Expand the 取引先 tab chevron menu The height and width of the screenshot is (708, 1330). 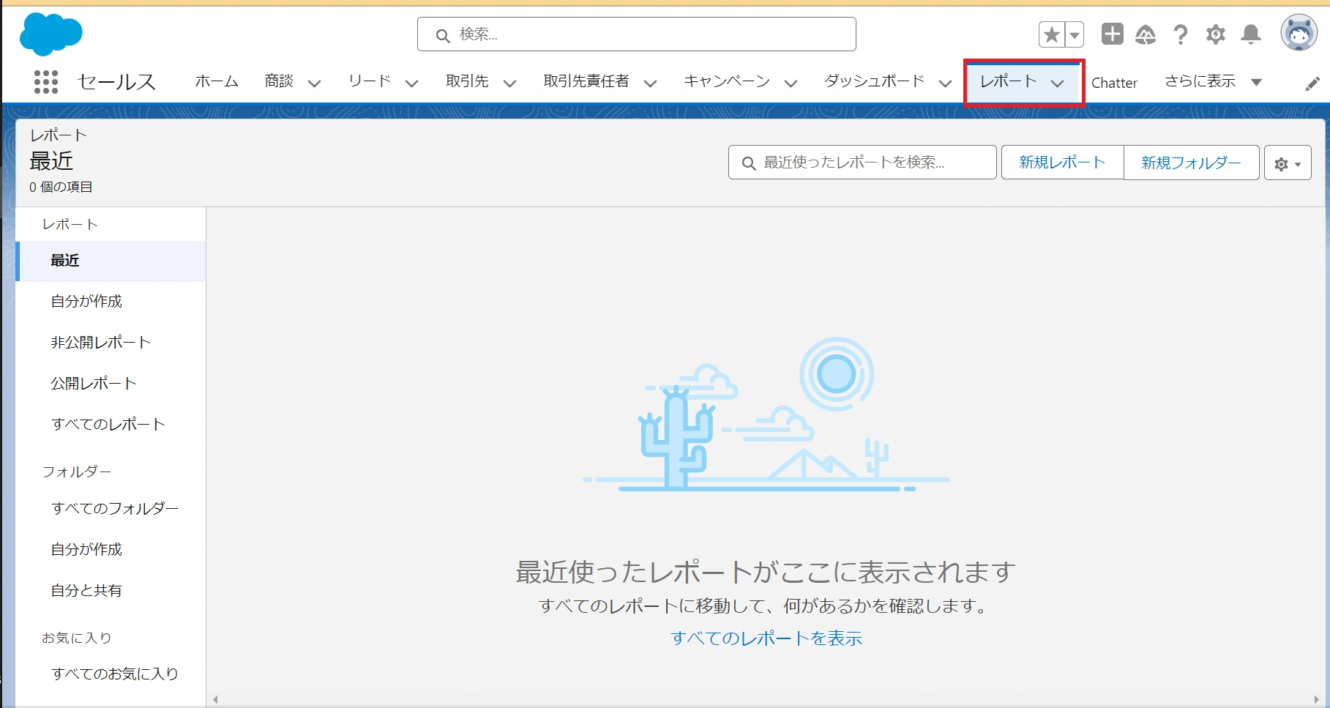[x=509, y=83]
